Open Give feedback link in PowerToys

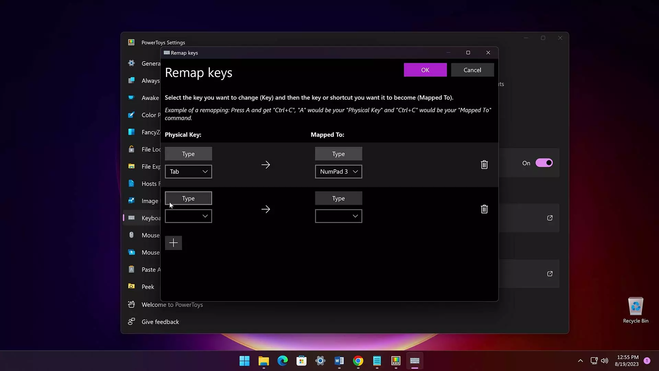[x=154, y=322]
